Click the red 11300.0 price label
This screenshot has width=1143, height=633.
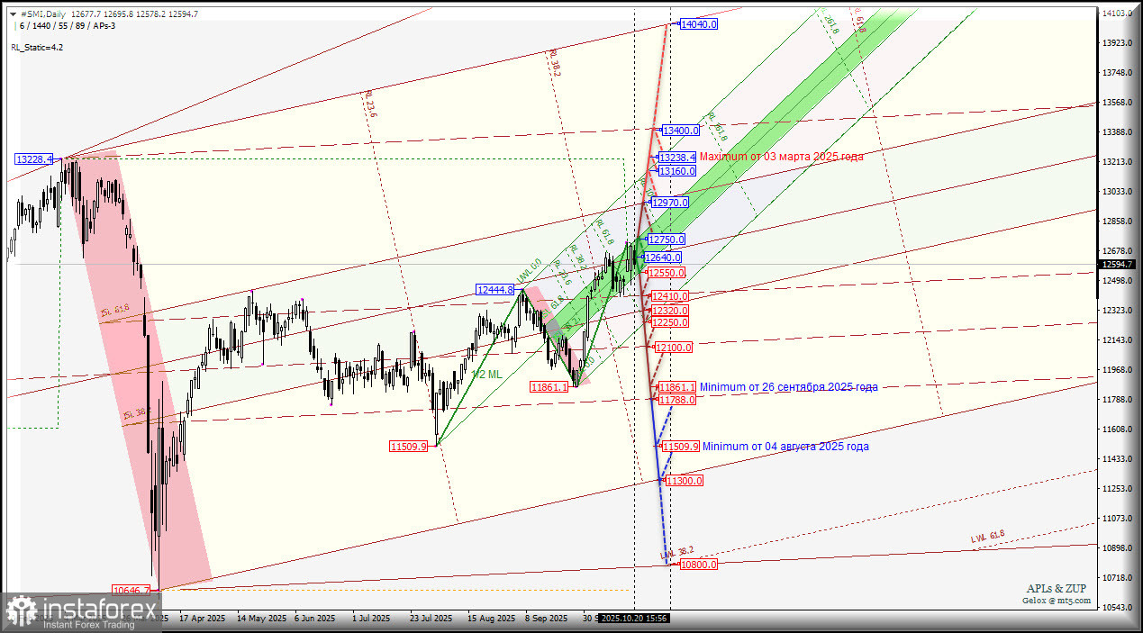(685, 481)
